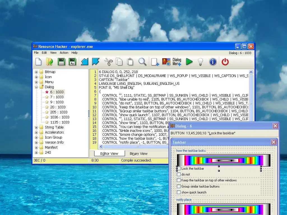Expand the 240 folder node

pos(36,153)
